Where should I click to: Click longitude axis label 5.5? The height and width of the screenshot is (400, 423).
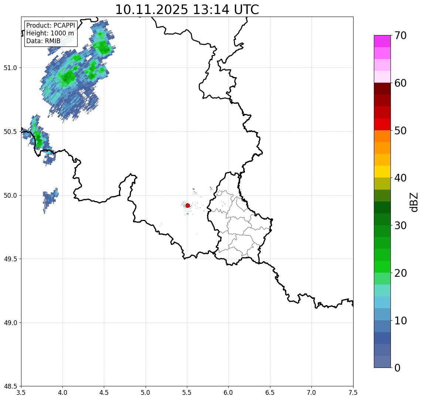[x=187, y=393]
